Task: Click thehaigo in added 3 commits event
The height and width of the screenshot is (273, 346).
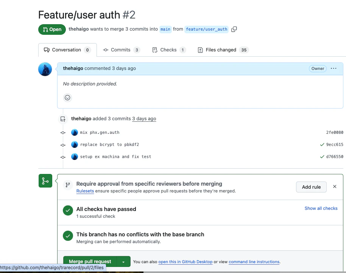Action: point(81,119)
